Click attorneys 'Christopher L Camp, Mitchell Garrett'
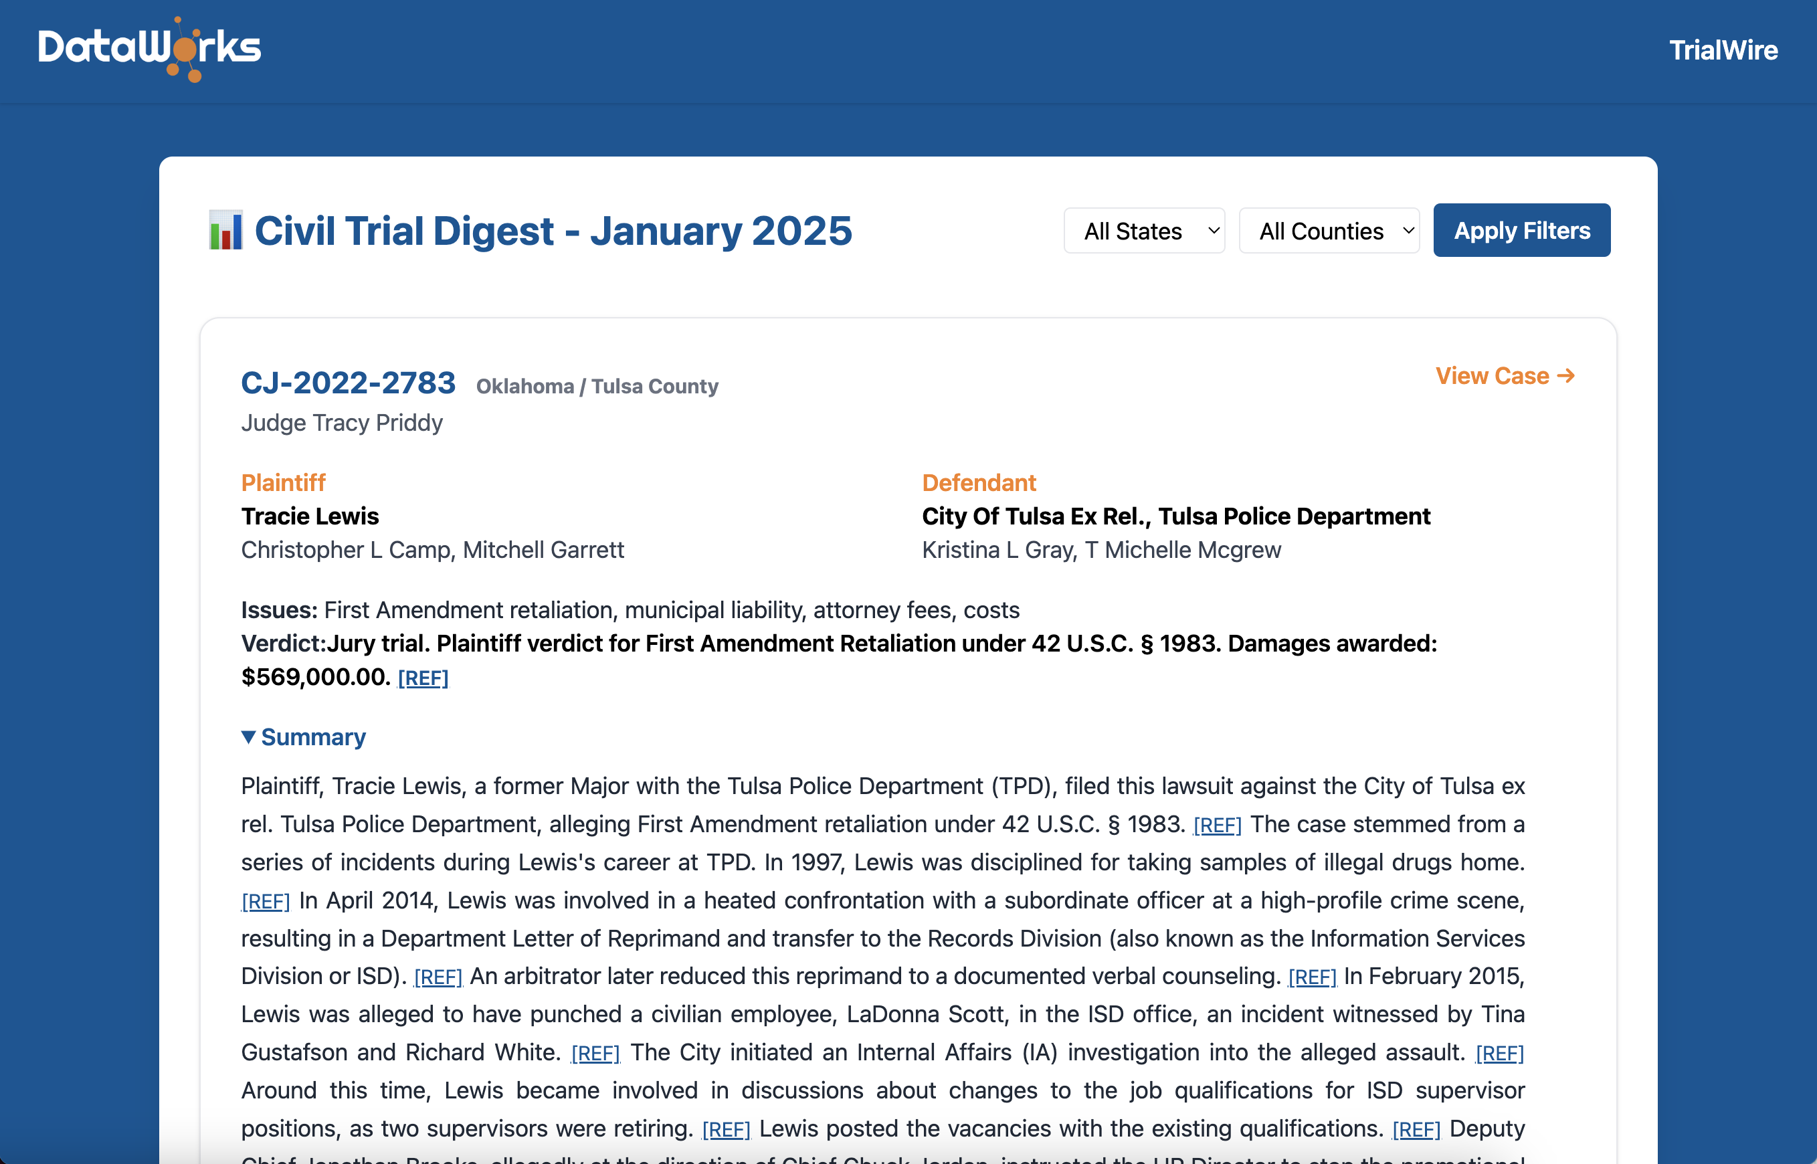This screenshot has width=1817, height=1164. [x=432, y=549]
